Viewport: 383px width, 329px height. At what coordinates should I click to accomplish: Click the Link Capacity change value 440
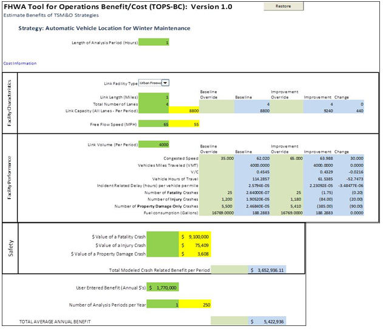pyautogui.click(x=349, y=110)
